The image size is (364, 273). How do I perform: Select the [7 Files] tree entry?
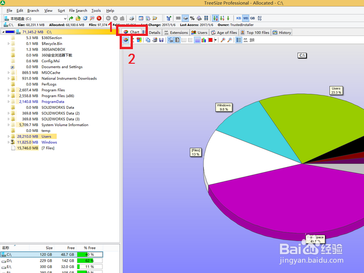tap(48, 148)
